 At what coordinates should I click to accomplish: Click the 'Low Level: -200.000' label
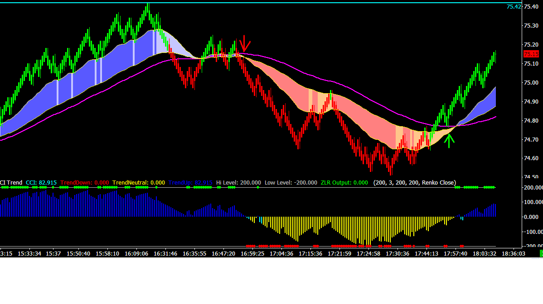(x=291, y=183)
